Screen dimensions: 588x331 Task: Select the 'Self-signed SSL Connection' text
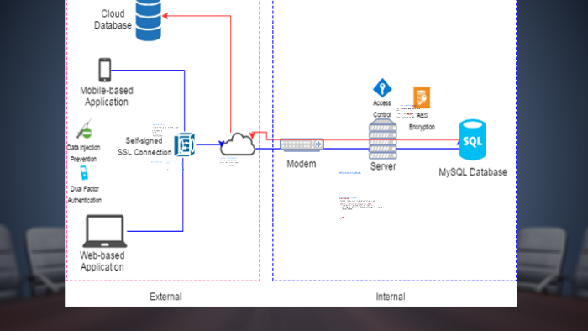[144, 146]
